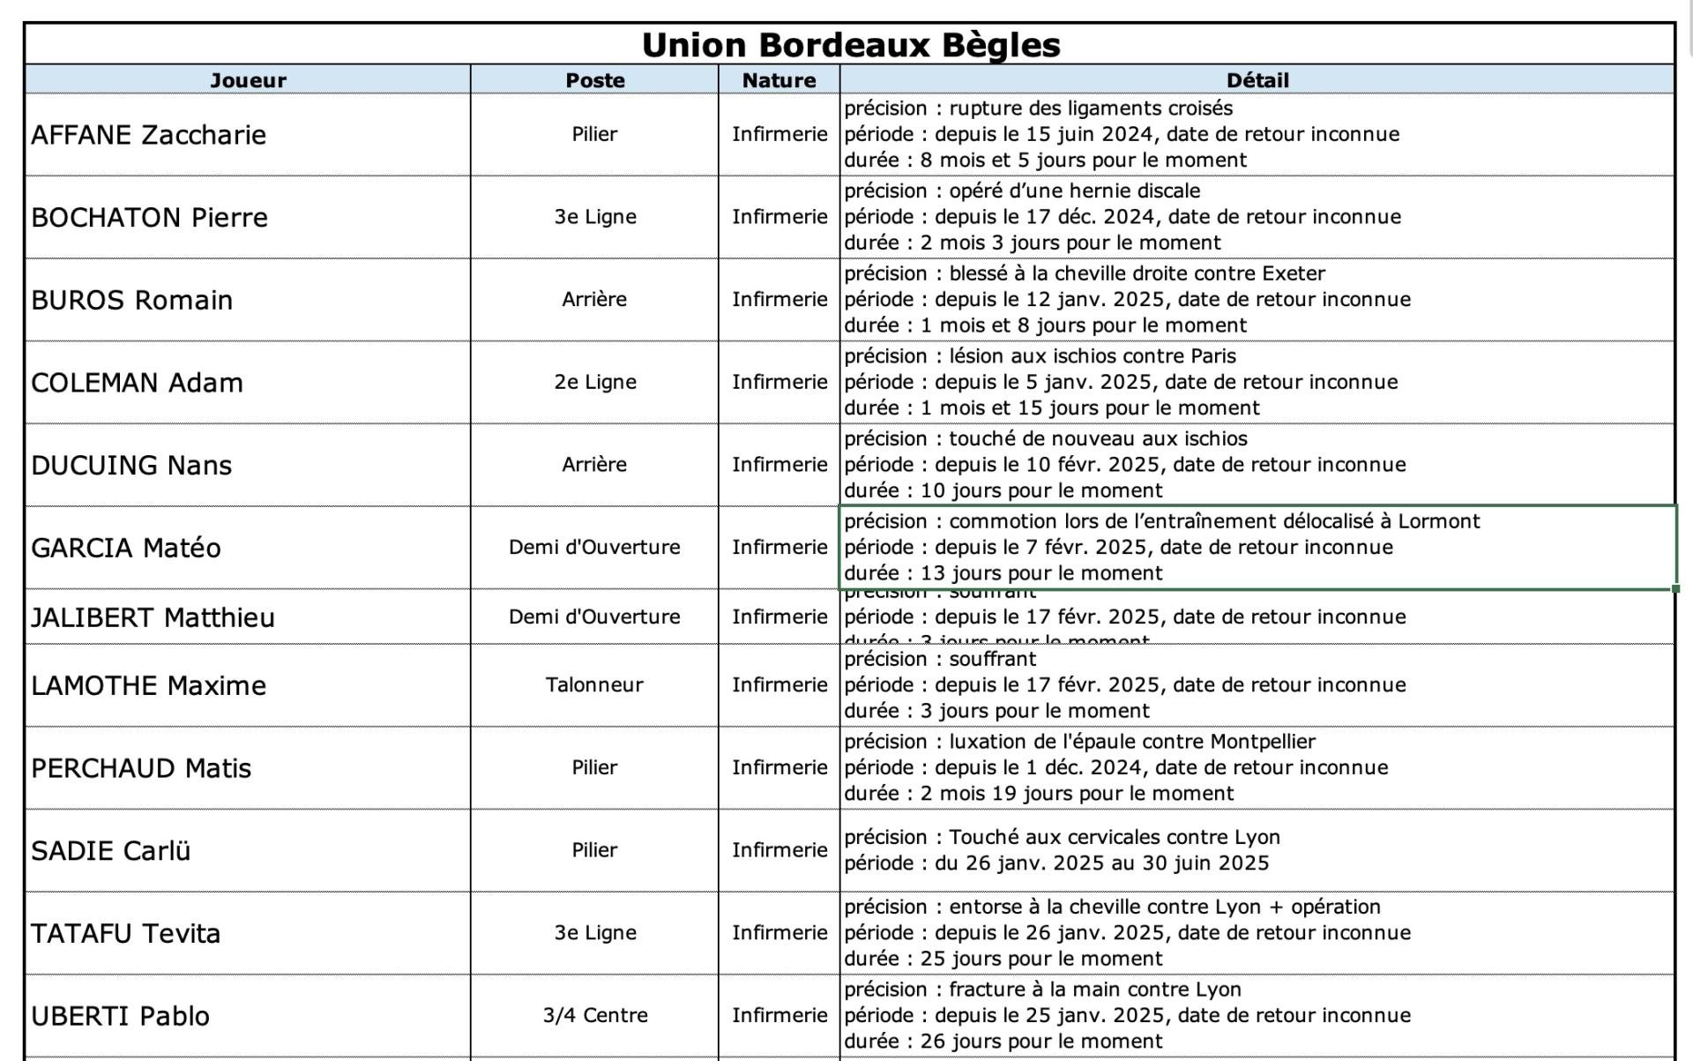Select the DUCUING Nans cell

(x=248, y=465)
